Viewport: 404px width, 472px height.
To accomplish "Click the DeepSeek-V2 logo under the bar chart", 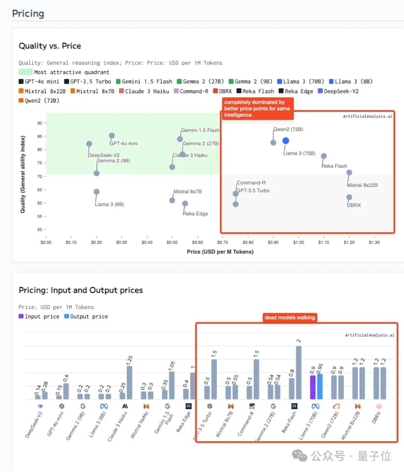I will (x=41, y=406).
